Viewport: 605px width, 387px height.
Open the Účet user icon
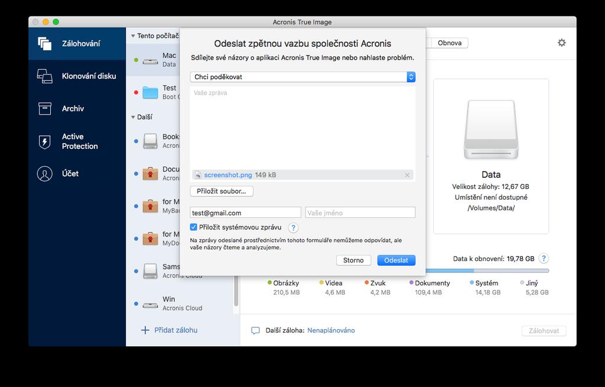click(45, 174)
